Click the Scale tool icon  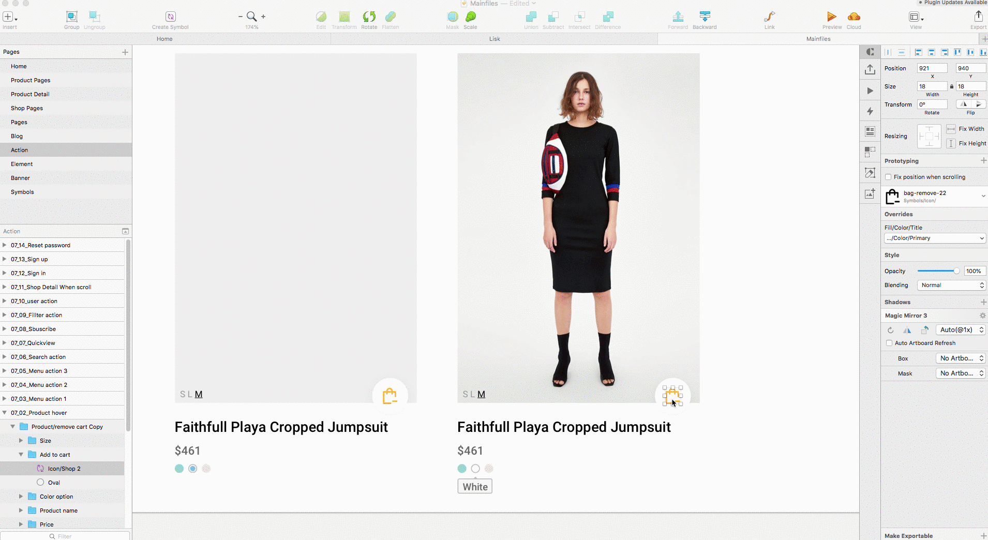(x=471, y=17)
